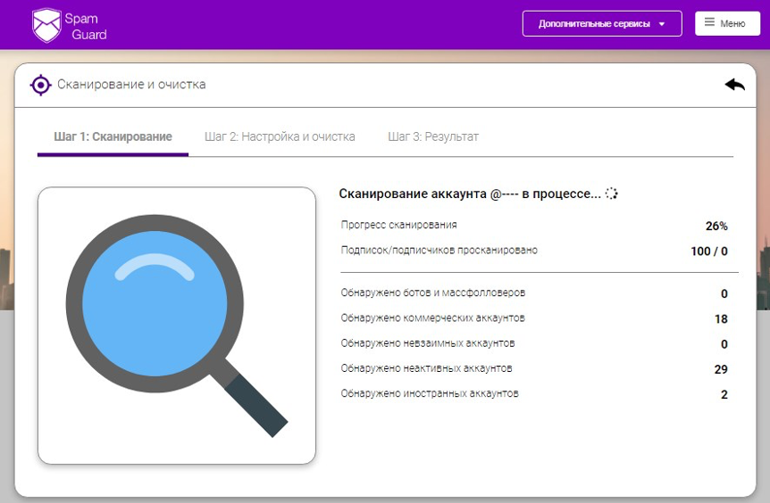Switch to Шаг 1: Сканирование tab
Image resolution: width=770 pixels, height=503 pixels.
(x=113, y=136)
